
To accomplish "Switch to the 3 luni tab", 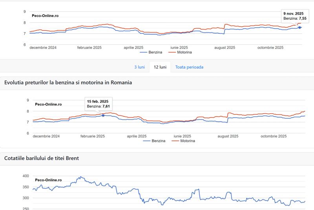I will tap(139, 67).
